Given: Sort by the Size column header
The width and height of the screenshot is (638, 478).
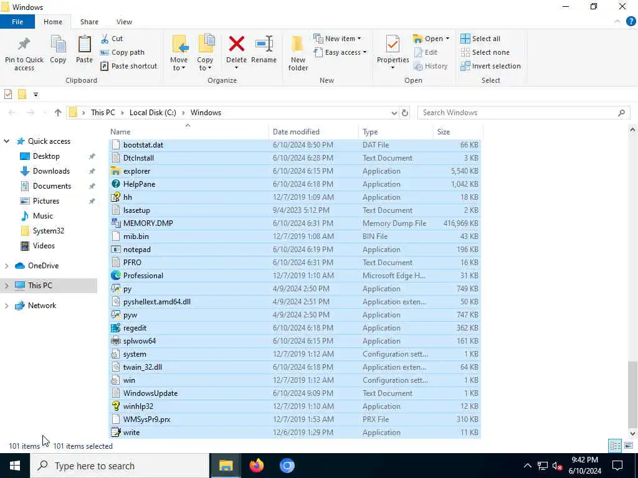Looking at the screenshot, I should 458,132.
